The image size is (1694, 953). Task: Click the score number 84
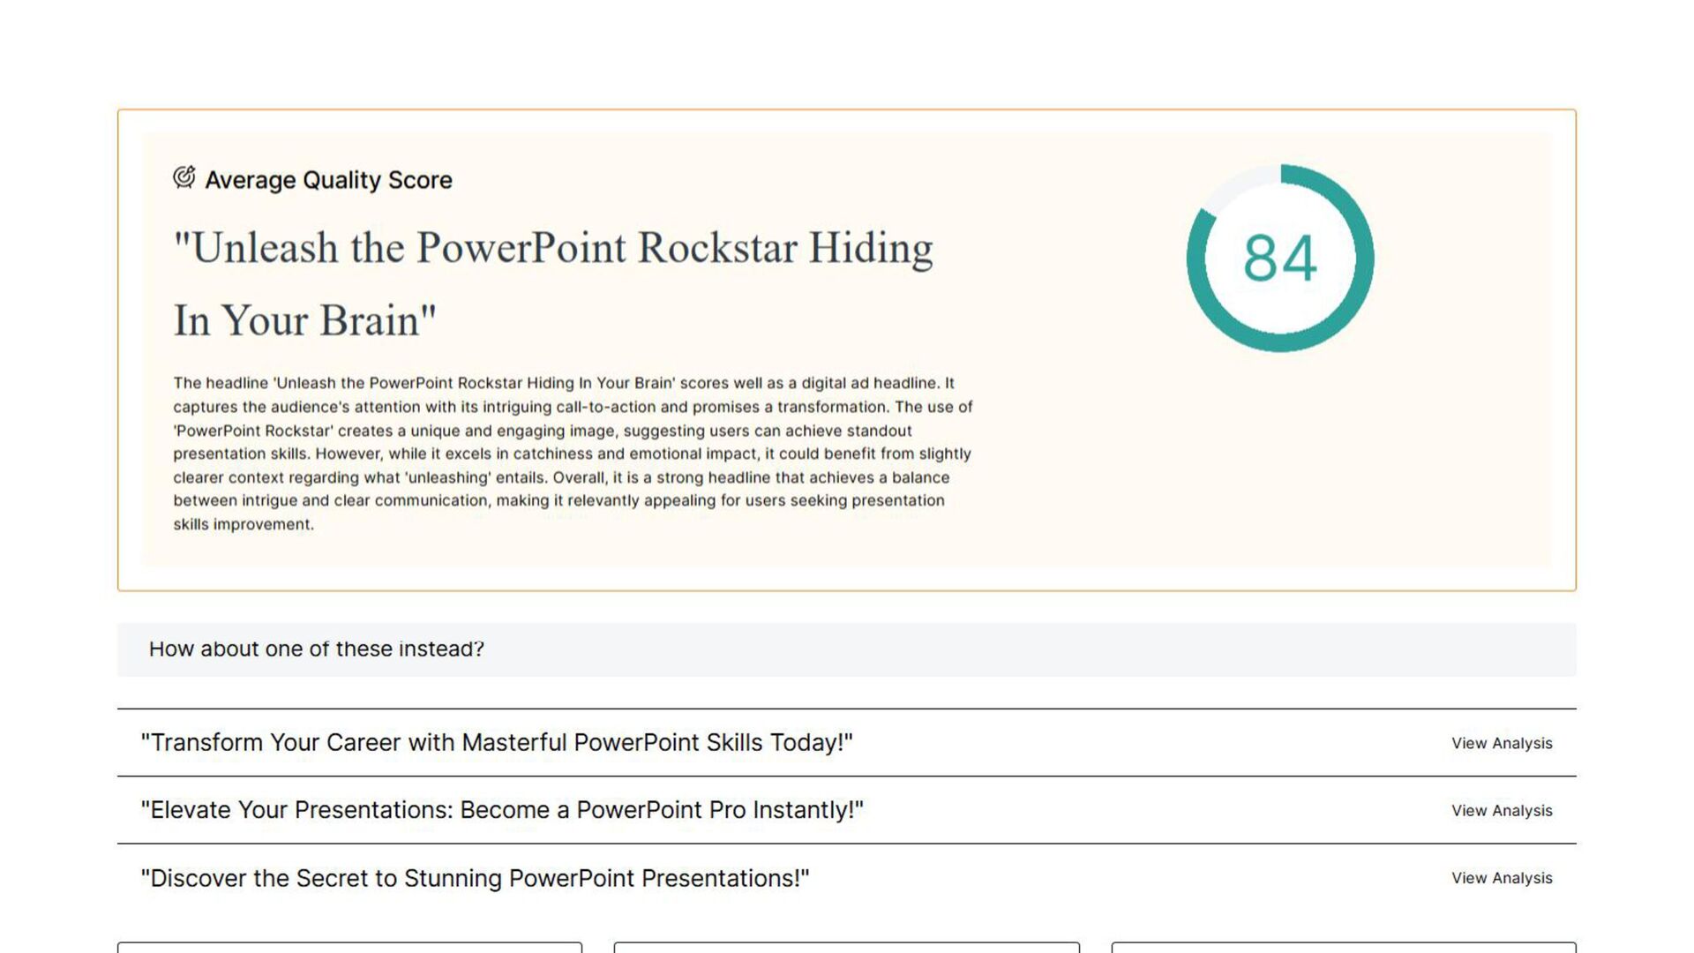pos(1279,259)
